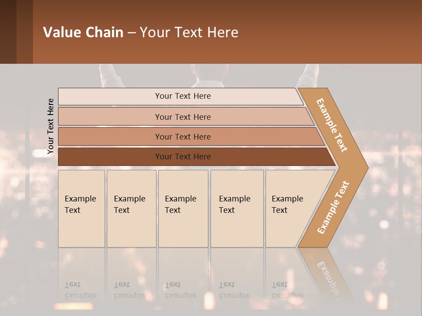Click the first "Example Text" box on left
Image resolution: width=422 pixels, height=316 pixels.
(81, 208)
